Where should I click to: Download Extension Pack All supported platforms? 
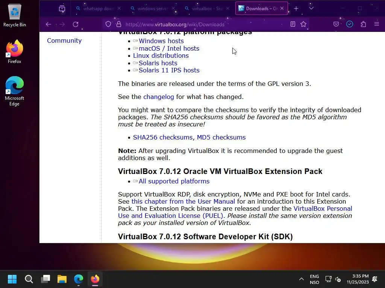174,181
